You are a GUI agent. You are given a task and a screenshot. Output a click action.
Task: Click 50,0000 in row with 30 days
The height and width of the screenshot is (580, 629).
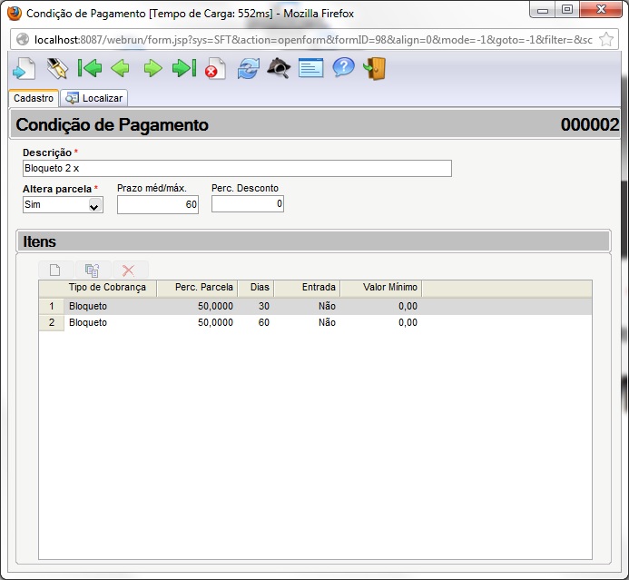pyautogui.click(x=215, y=307)
